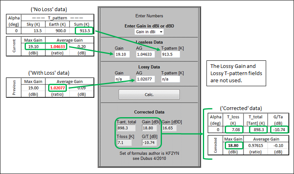
Task: Click the Gain [dBD] output field
Action: click(171, 128)
